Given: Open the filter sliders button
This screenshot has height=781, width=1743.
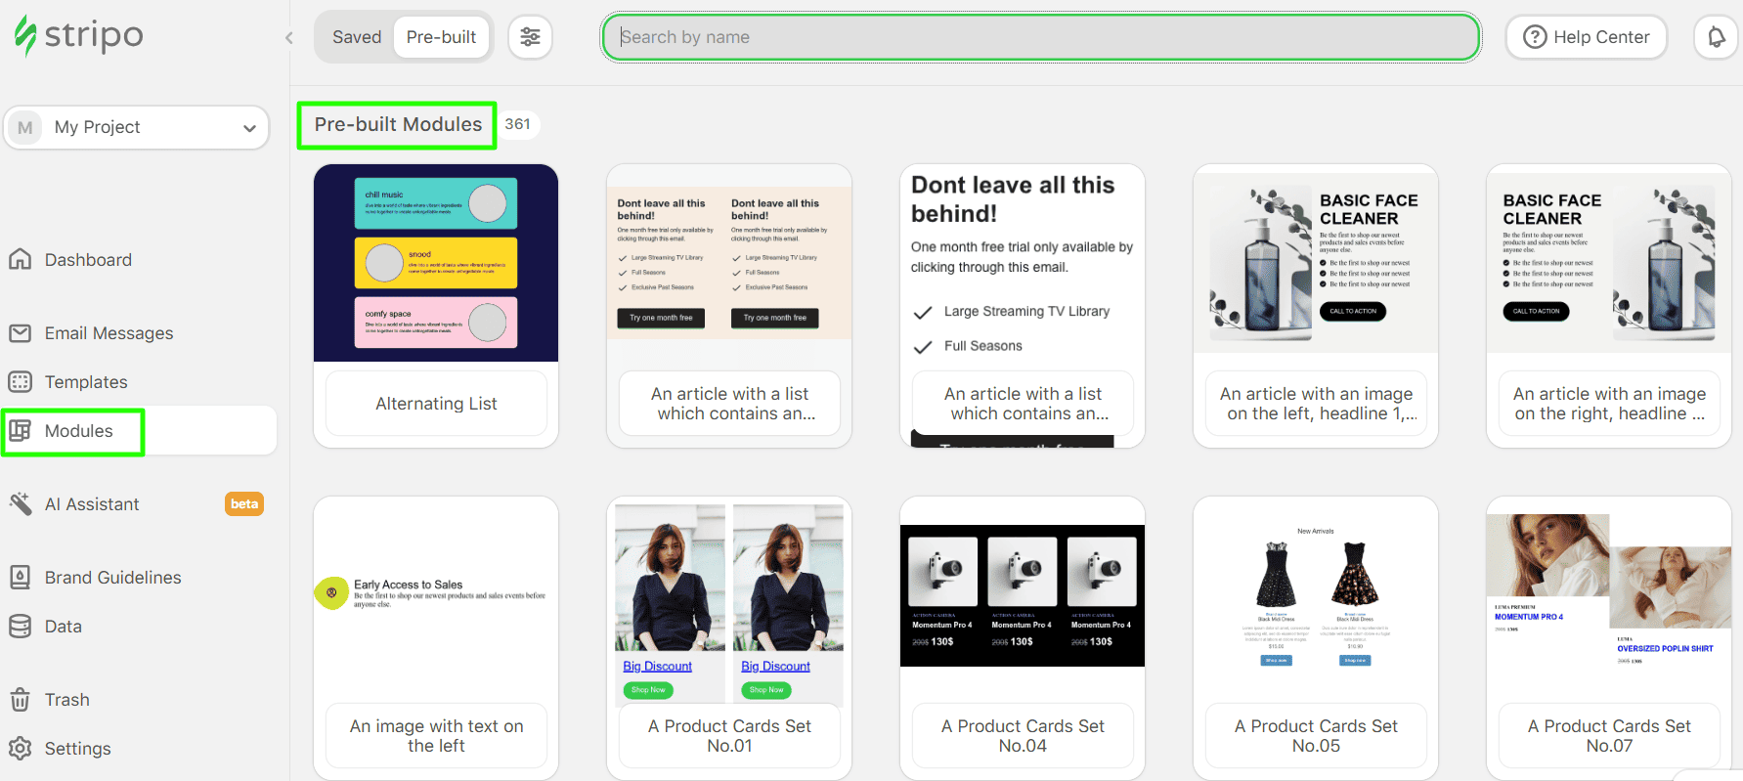Looking at the screenshot, I should 530,37.
